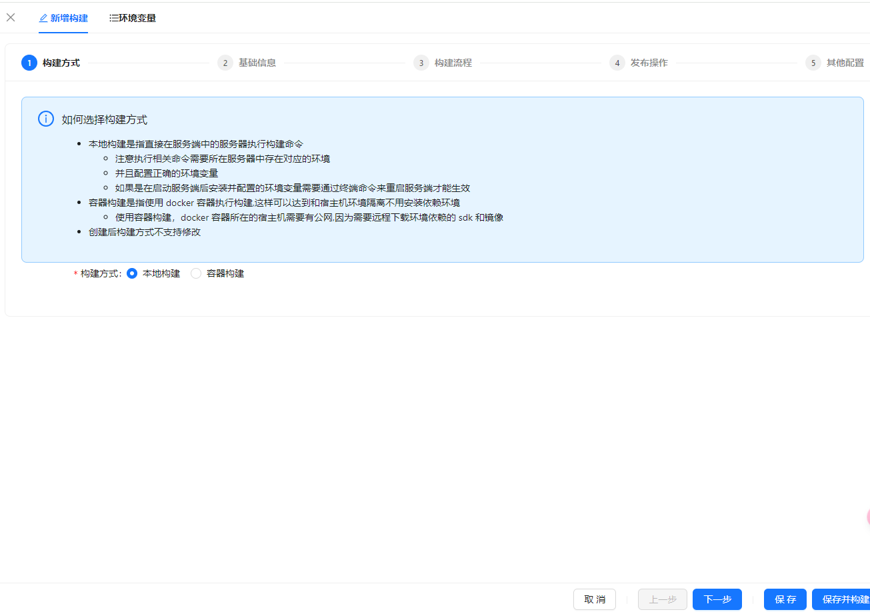Select the step 1 构建方式 circle indicator
Screen dimensions: 870x612
29,63
